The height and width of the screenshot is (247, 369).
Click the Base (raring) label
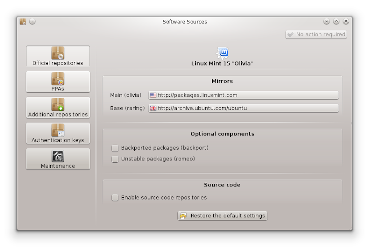pos(127,108)
